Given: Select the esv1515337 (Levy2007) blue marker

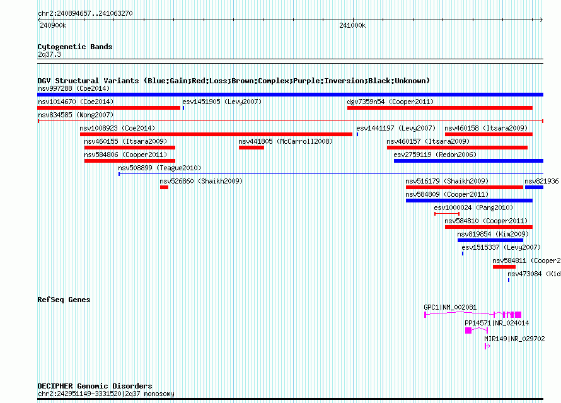Looking at the screenshot, I should point(463,254).
